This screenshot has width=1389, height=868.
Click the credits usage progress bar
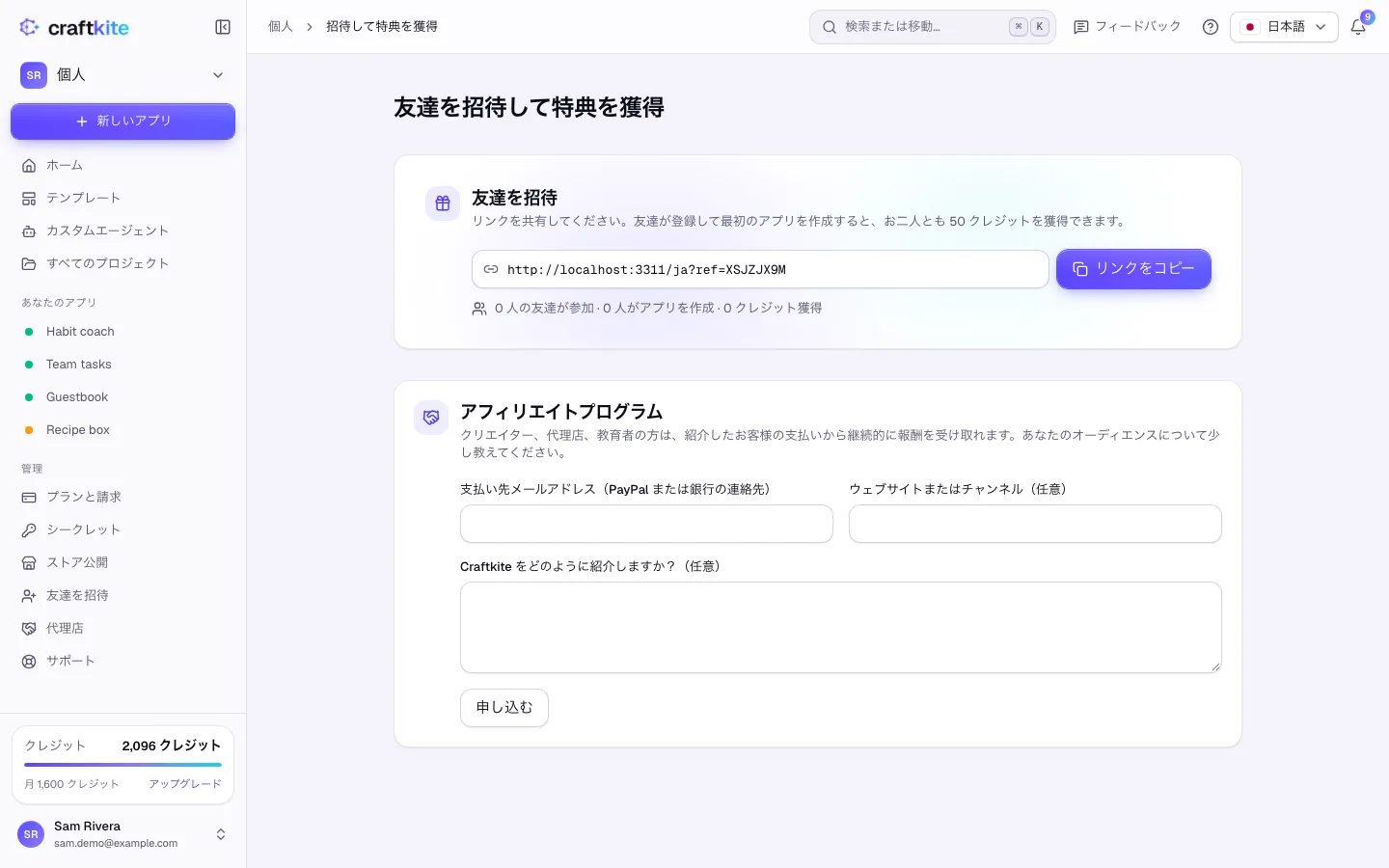[x=123, y=765]
